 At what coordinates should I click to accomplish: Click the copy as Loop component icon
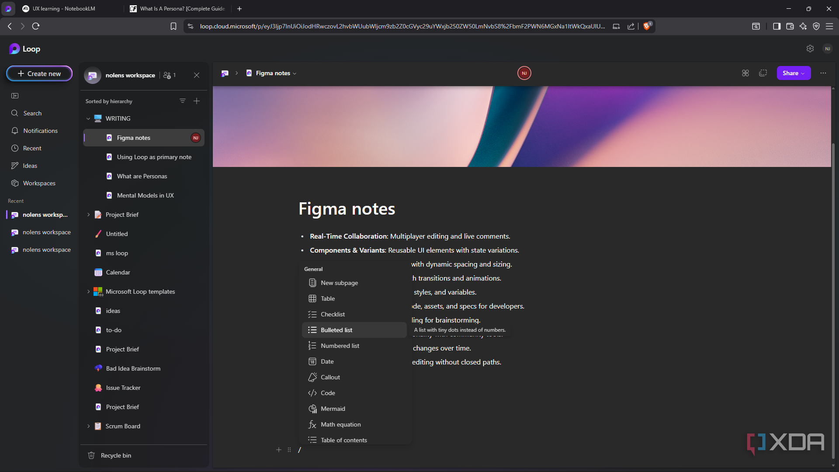coord(763,73)
